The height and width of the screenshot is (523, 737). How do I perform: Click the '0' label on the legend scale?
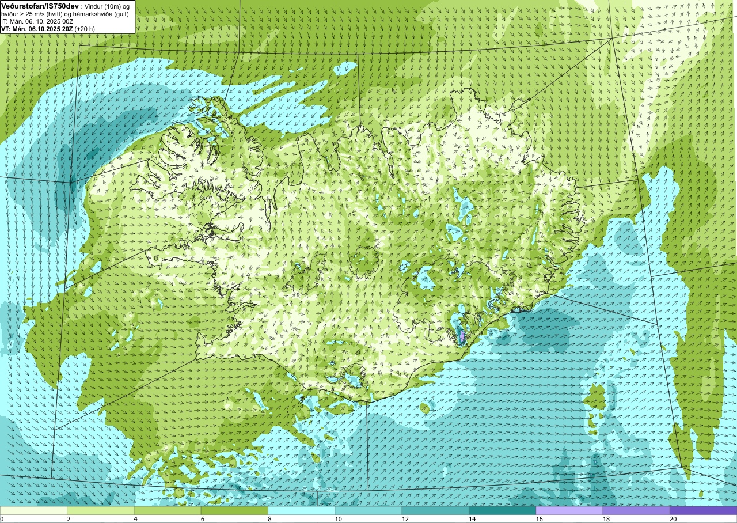tap(2, 519)
